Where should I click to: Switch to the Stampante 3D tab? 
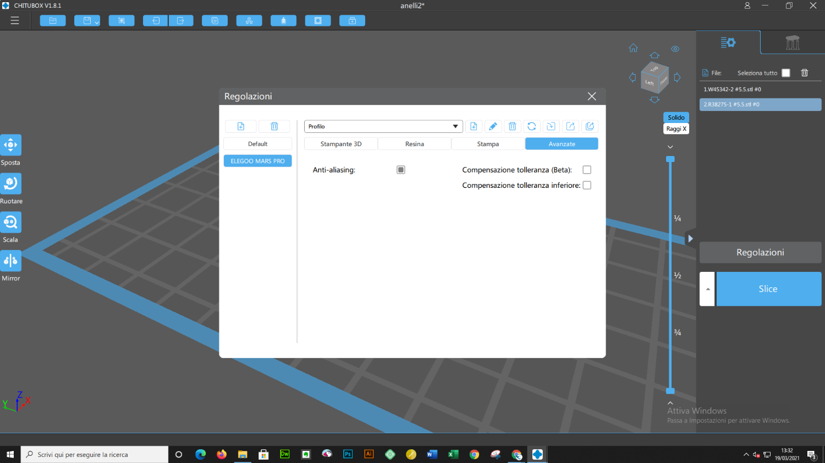coord(341,144)
